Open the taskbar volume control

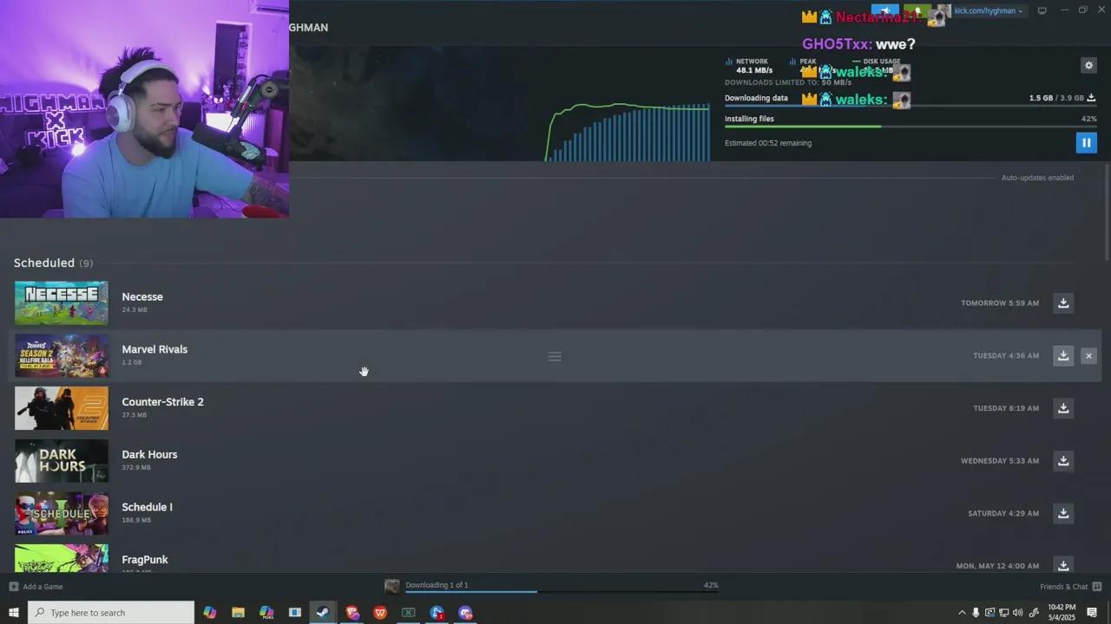point(1017,613)
